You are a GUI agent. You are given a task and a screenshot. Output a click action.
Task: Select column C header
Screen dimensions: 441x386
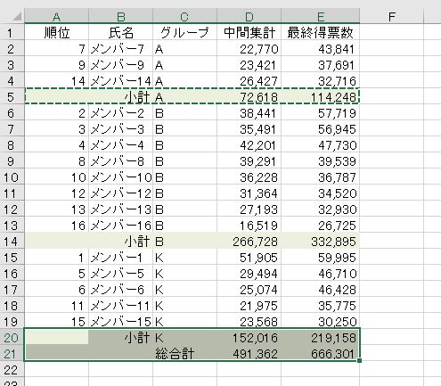[x=184, y=17]
